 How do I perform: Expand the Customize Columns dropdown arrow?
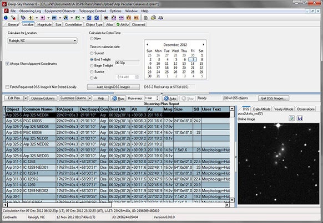[89, 98]
